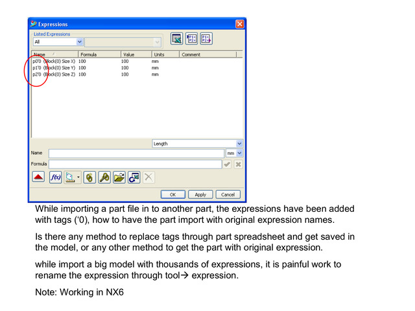Click the Accept Edit checkmark icon

point(227,165)
